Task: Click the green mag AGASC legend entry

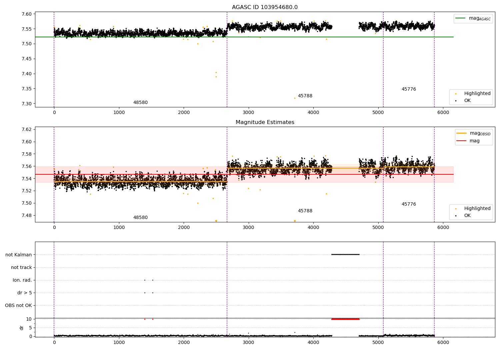Action: pos(473,18)
